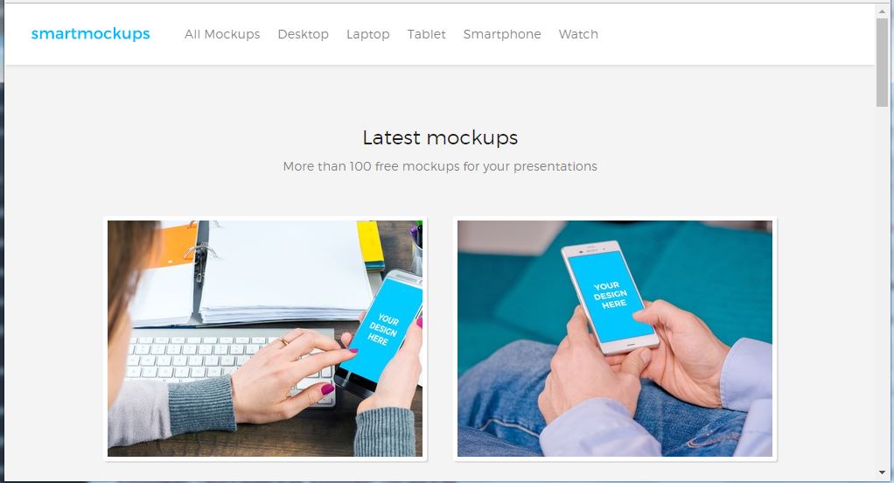Viewport: 894px width, 483px height.
Task: Click the white keyboard in the left photo
Action: pos(228,360)
